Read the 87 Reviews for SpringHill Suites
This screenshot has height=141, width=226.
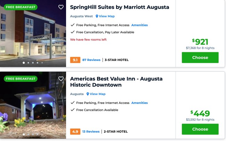tap(91, 60)
